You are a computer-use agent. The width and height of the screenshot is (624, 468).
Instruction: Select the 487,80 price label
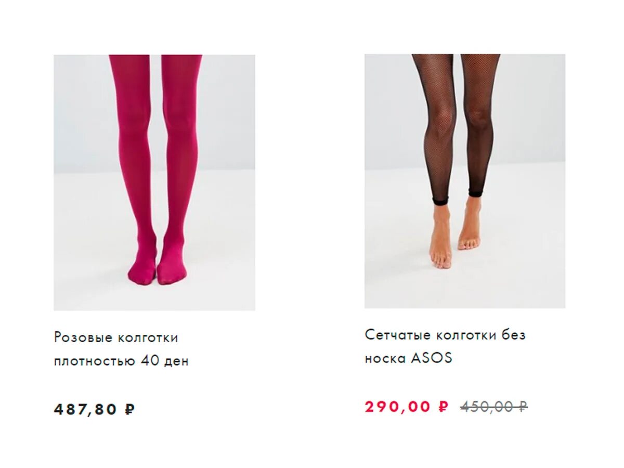(x=94, y=410)
